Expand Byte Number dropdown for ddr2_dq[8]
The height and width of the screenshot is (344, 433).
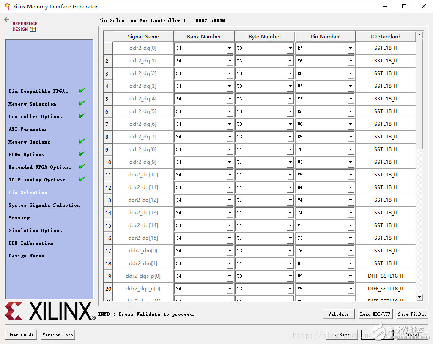click(290, 150)
